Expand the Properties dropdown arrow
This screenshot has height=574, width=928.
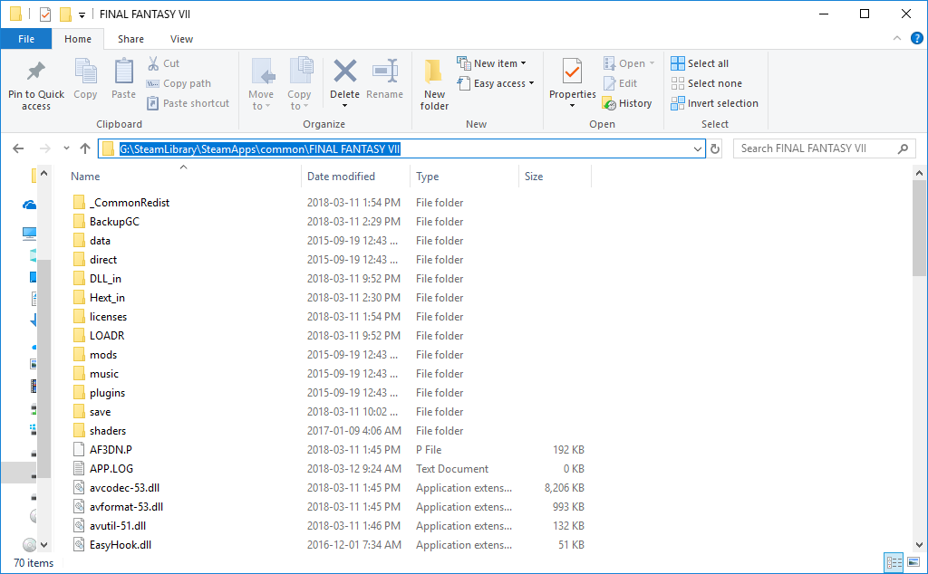(573, 107)
